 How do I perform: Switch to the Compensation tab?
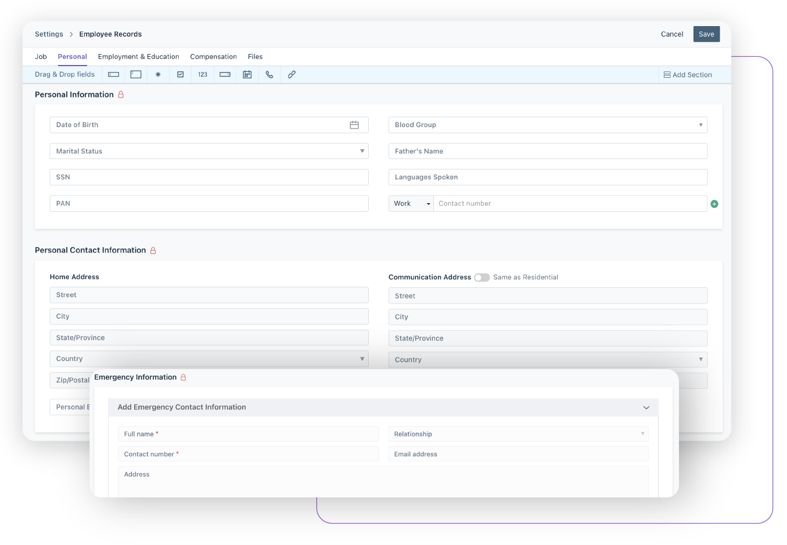pos(213,56)
